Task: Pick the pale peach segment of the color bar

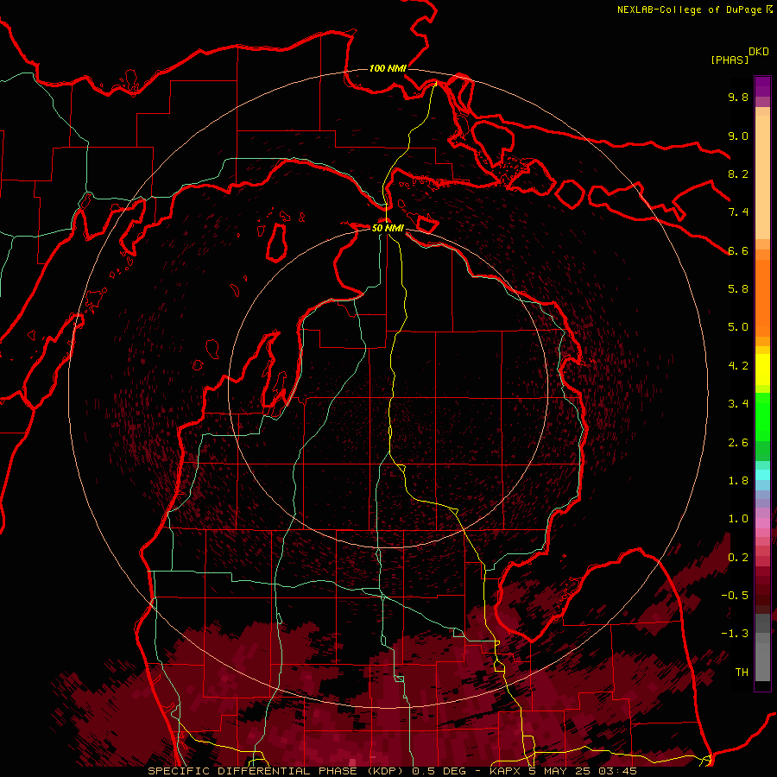Action: 762,177
